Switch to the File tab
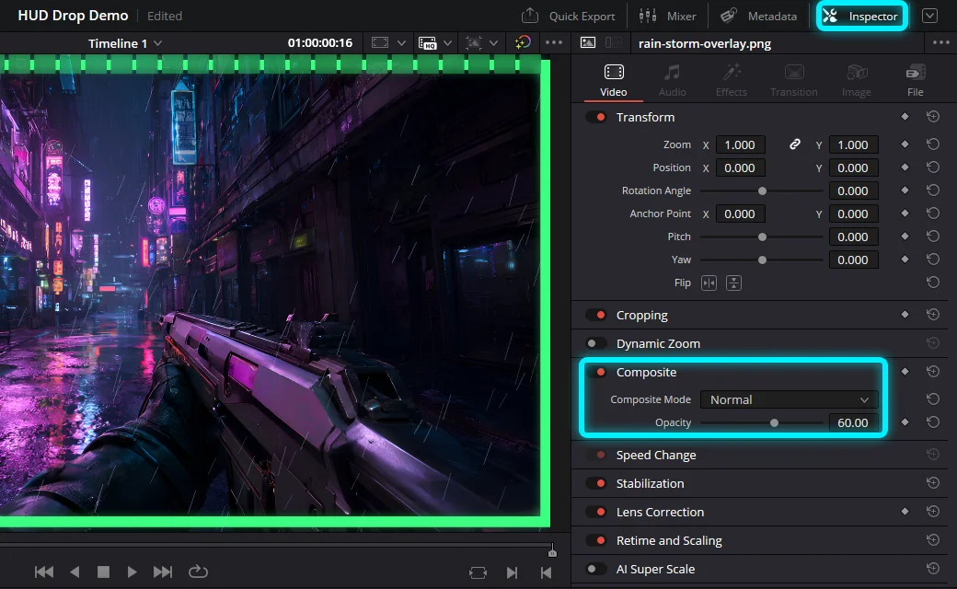Viewport: 957px width, 589px height. (915, 81)
